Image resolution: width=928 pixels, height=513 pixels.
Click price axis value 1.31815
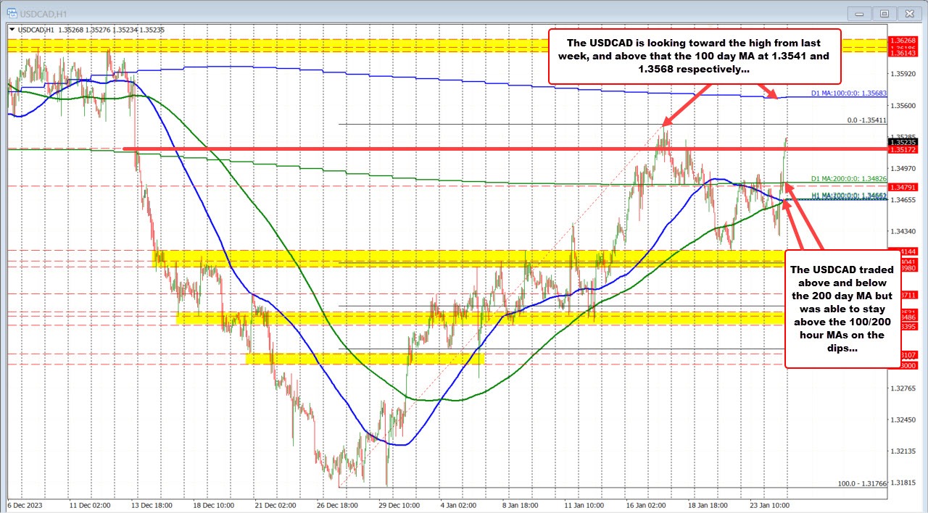[x=903, y=483]
